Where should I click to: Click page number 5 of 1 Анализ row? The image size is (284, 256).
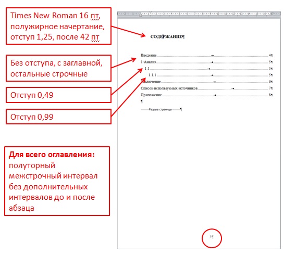tap(270, 62)
